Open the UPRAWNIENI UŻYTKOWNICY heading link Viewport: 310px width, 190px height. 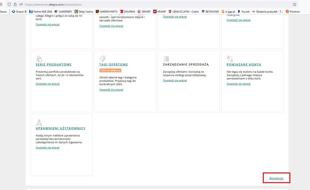tap(61, 128)
